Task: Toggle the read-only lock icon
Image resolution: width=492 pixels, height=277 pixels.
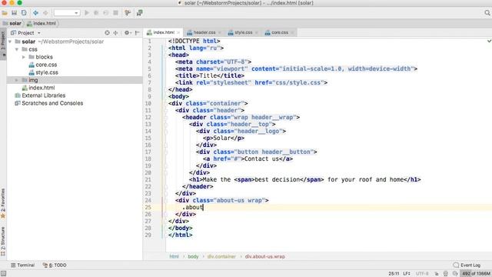Action: (437, 274)
